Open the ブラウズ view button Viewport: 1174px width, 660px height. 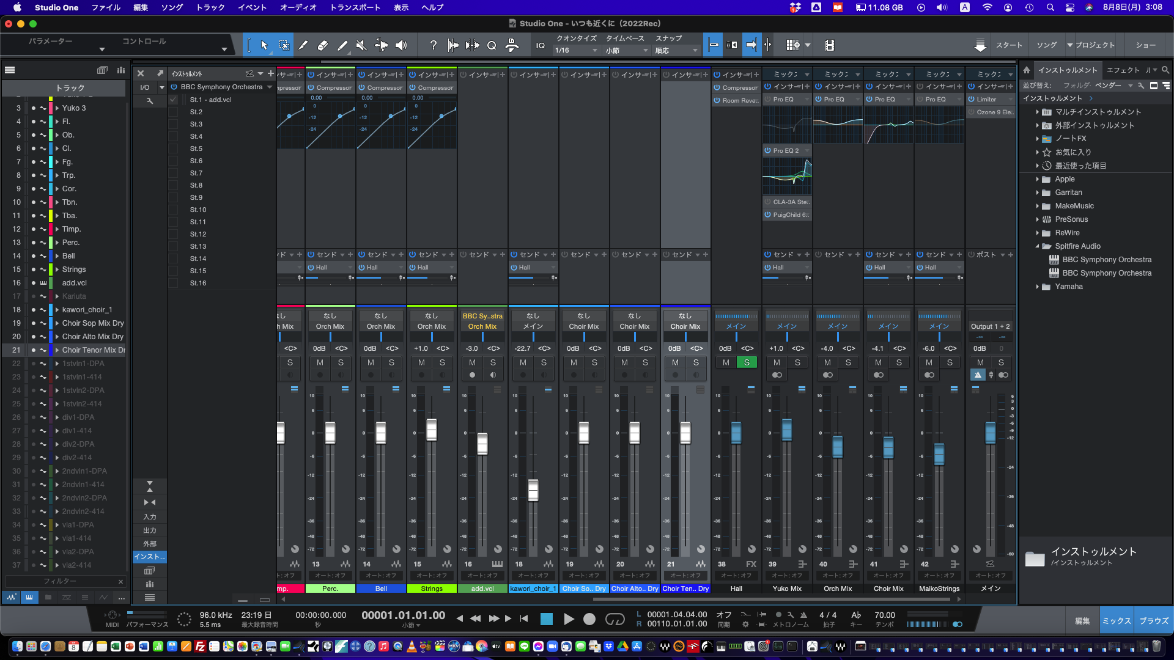tap(1154, 620)
